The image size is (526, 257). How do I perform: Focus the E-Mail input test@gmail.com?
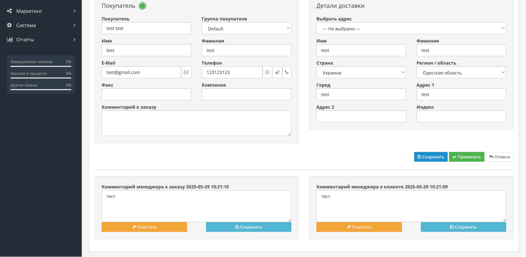tap(141, 72)
